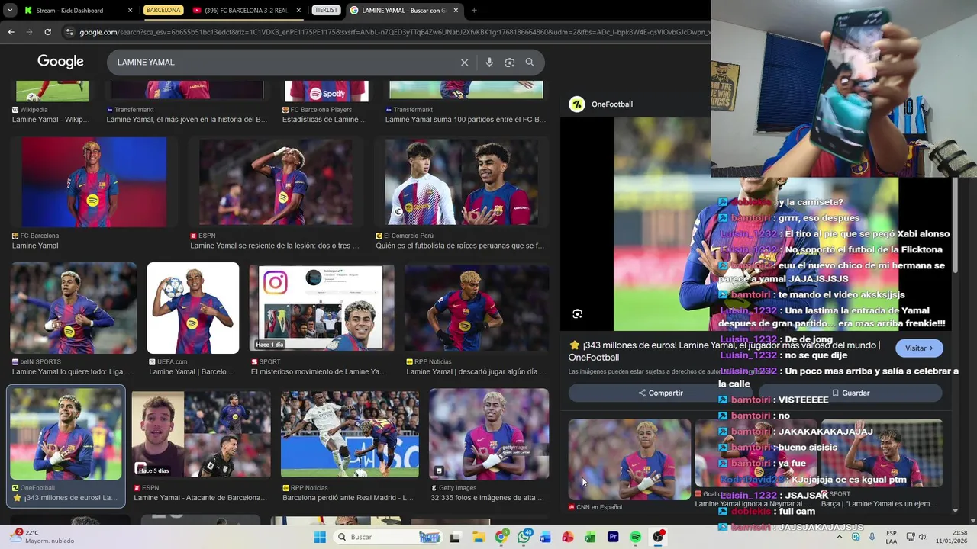Click the taskbar Buscar search box
Image resolution: width=977 pixels, height=549 pixels.
[x=389, y=537]
